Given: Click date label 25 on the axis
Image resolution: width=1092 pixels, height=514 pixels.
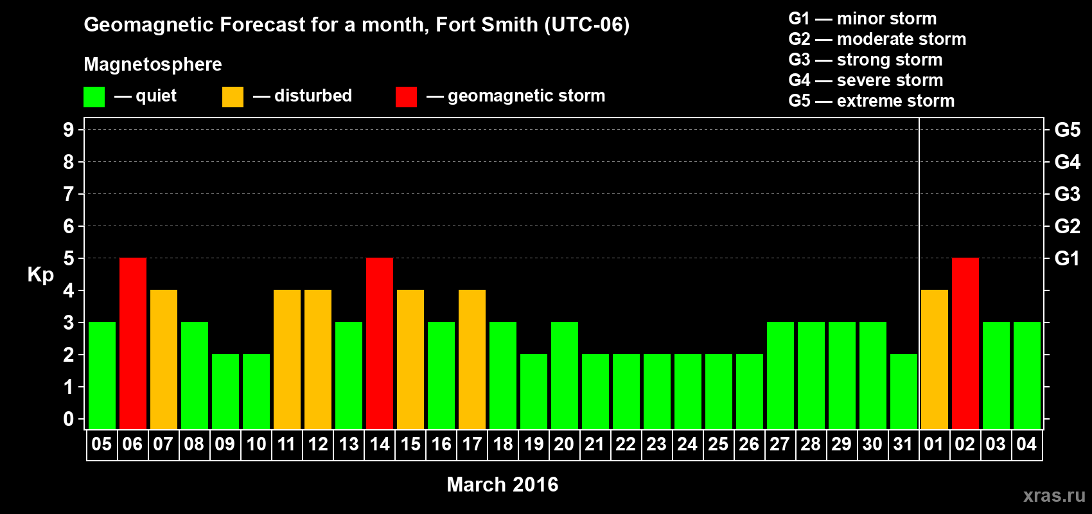Looking at the screenshot, I should pos(718,444).
